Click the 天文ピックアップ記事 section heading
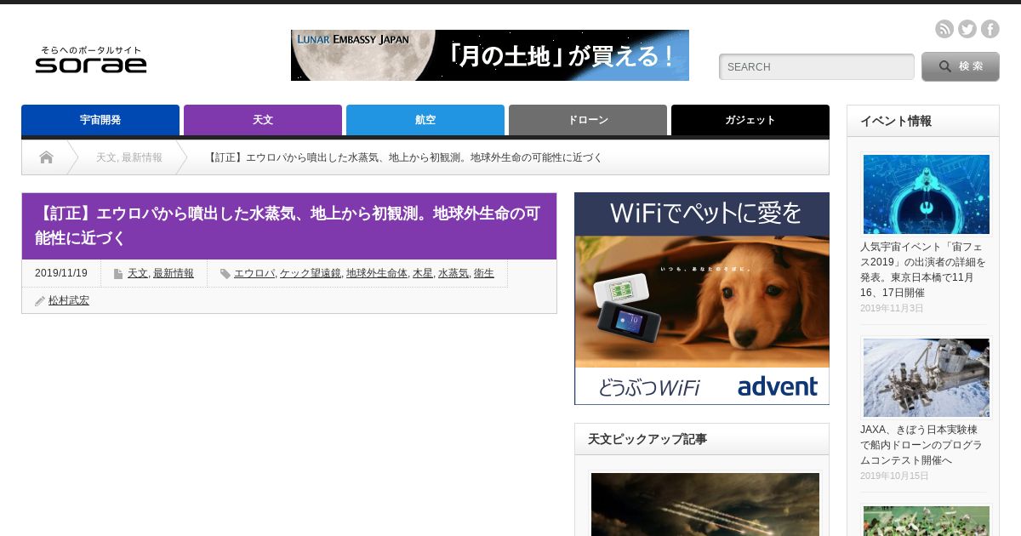The width and height of the screenshot is (1021, 536). (x=647, y=439)
